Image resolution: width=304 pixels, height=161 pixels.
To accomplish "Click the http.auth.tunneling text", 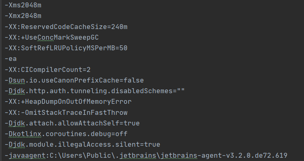I will pyautogui.click(x=68, y=91).
